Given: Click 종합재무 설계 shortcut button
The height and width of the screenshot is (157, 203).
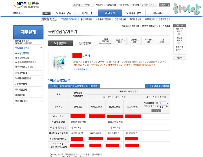Looking at the screenshot, I should (120, 41).
